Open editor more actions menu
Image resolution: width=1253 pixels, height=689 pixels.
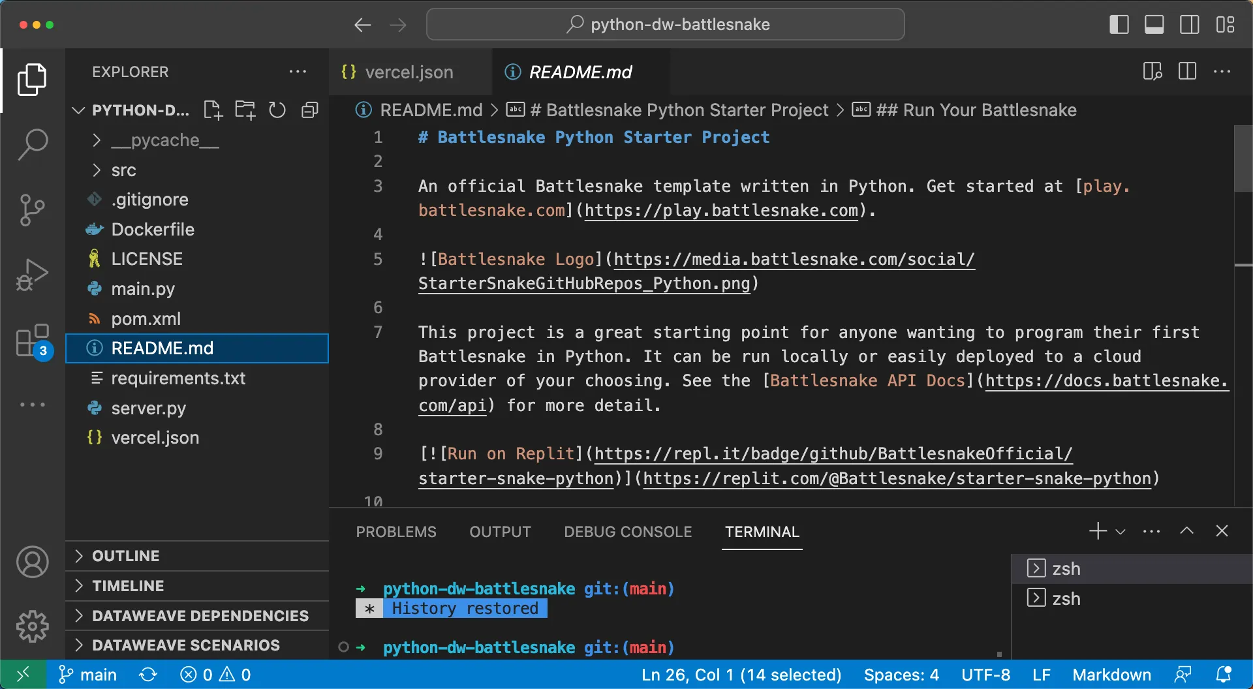click(1222, 72)
